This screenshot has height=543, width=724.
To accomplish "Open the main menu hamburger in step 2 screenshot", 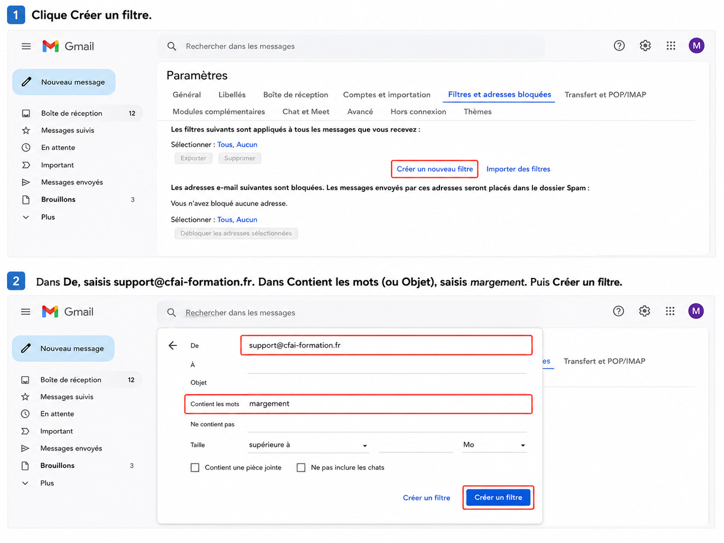I will [25, 312].
